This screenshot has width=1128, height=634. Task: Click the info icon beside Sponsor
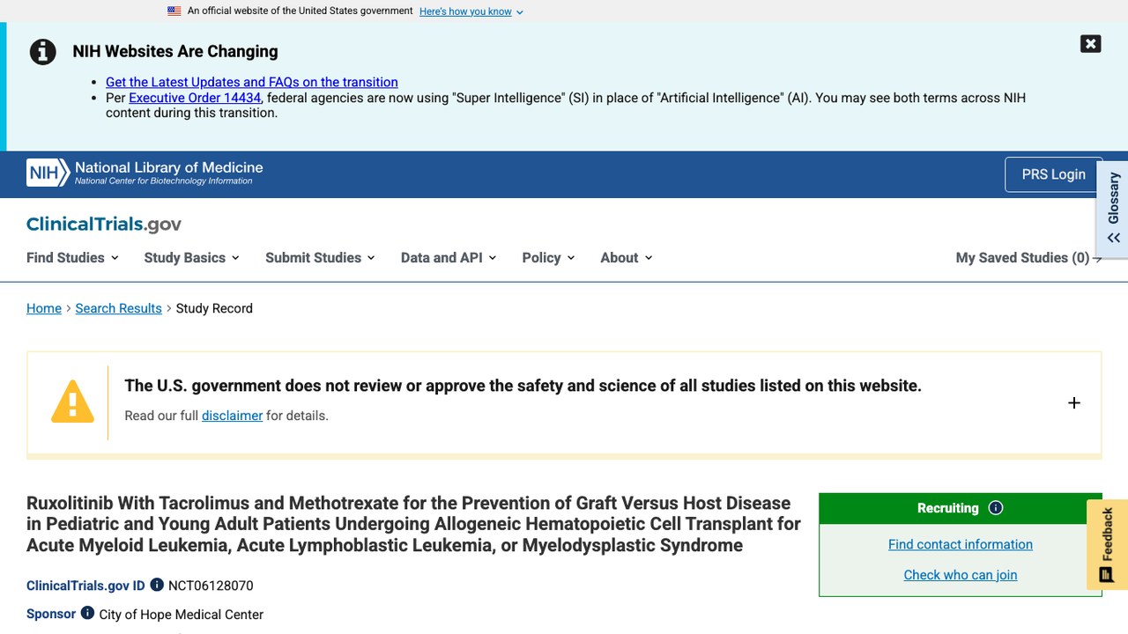[87, 613]
